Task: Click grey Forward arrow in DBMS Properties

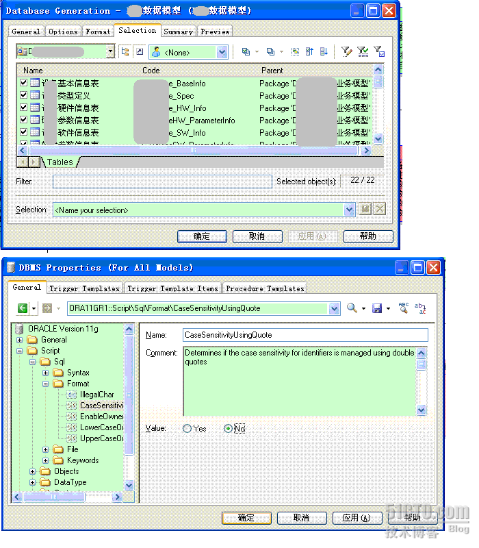Action: 47,308
